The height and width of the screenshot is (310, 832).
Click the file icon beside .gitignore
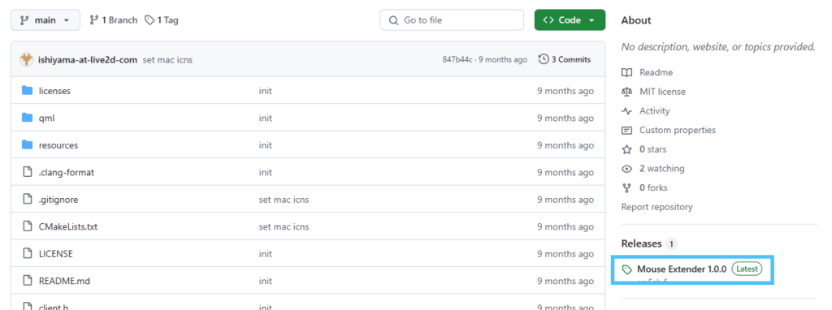[x=27, y=200]
